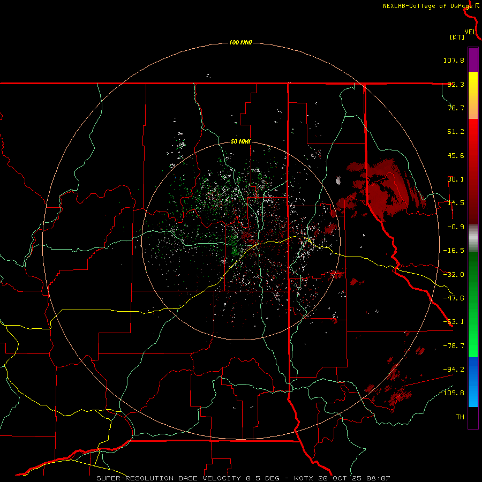Click the 30.1 legend value
Screen dimensions: 482x482
(x=456, y=179)
